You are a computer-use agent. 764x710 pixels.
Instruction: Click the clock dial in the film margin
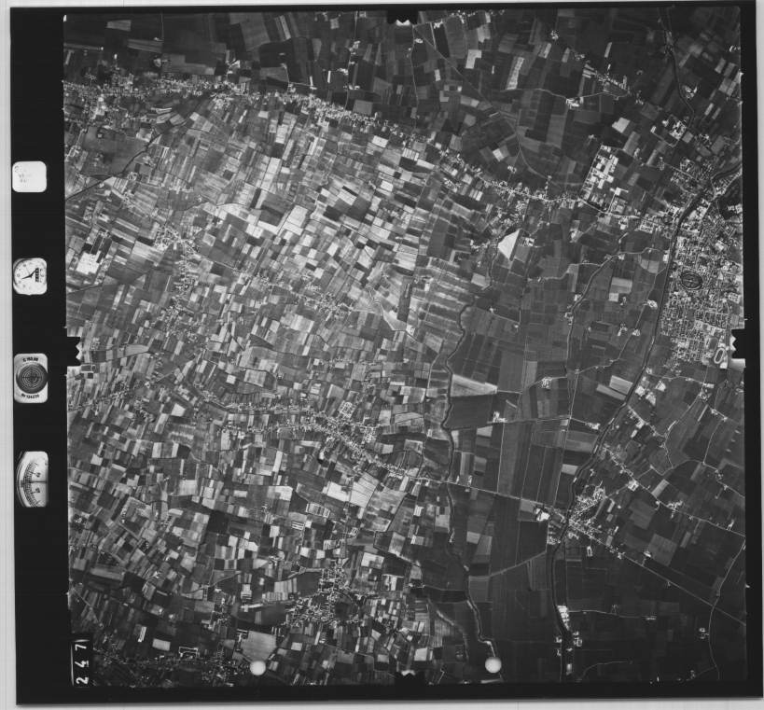pos(30,276)
